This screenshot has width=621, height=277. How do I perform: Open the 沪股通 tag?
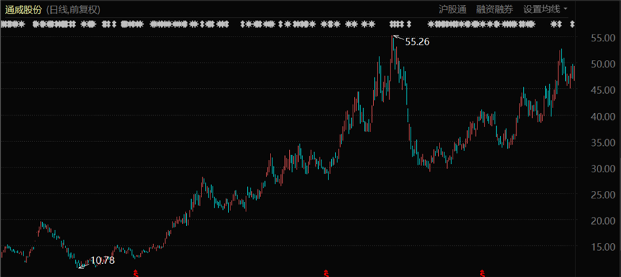(x=453, y=9)
